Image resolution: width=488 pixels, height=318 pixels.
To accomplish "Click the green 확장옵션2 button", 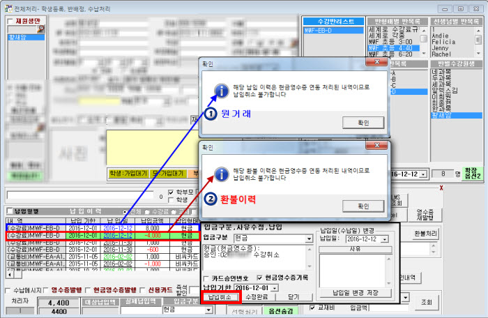I will tap(473, 173).
